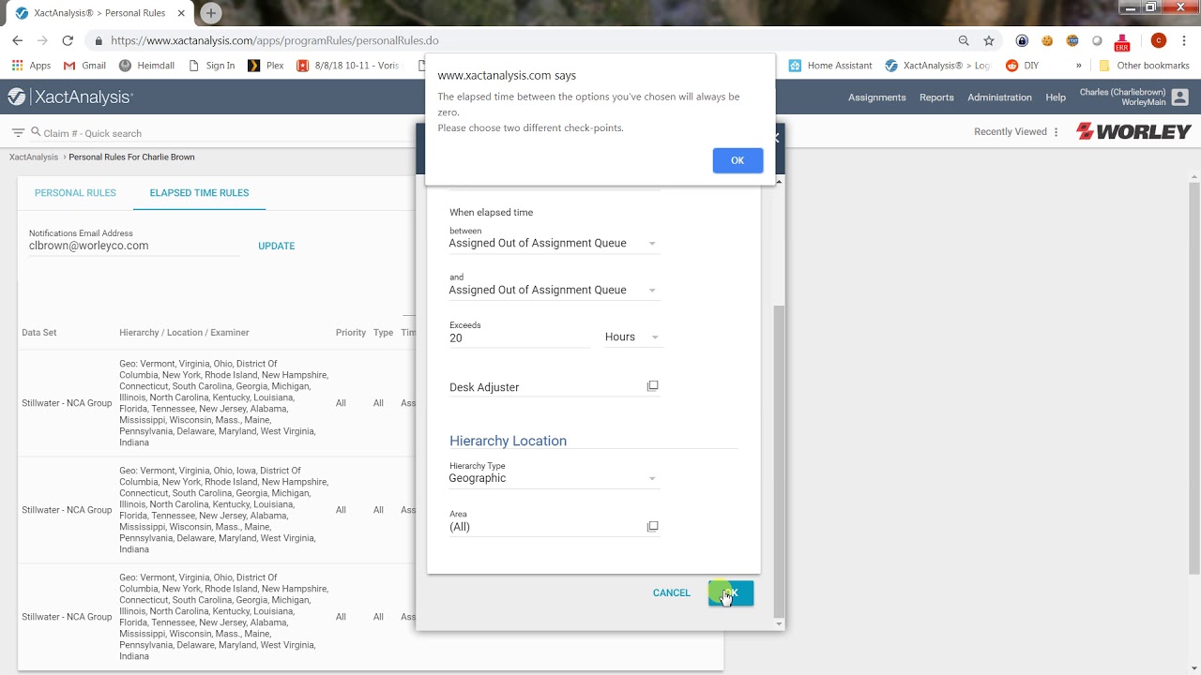Open the Other bookmarks folder
The height and width of the screenshot is (675, 1201).
(1144, 66)
